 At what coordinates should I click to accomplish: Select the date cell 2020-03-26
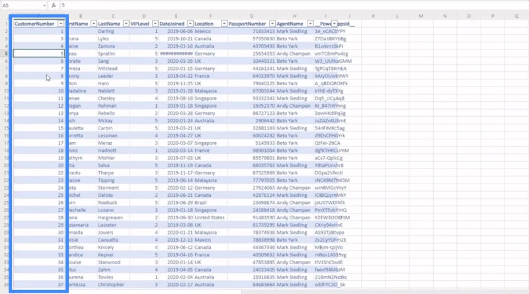[176, 61]
